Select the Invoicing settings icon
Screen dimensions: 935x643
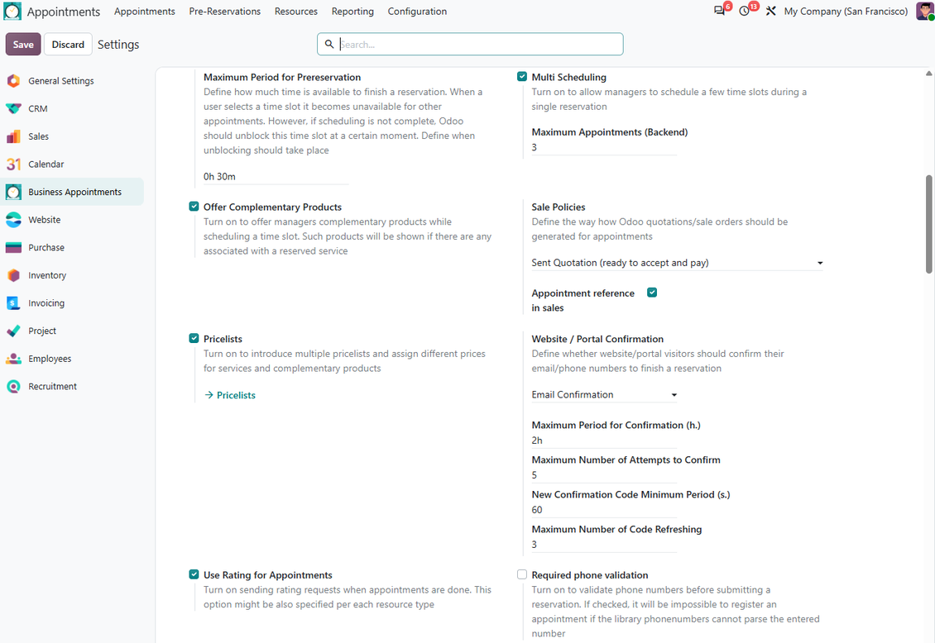click(14, 303)
